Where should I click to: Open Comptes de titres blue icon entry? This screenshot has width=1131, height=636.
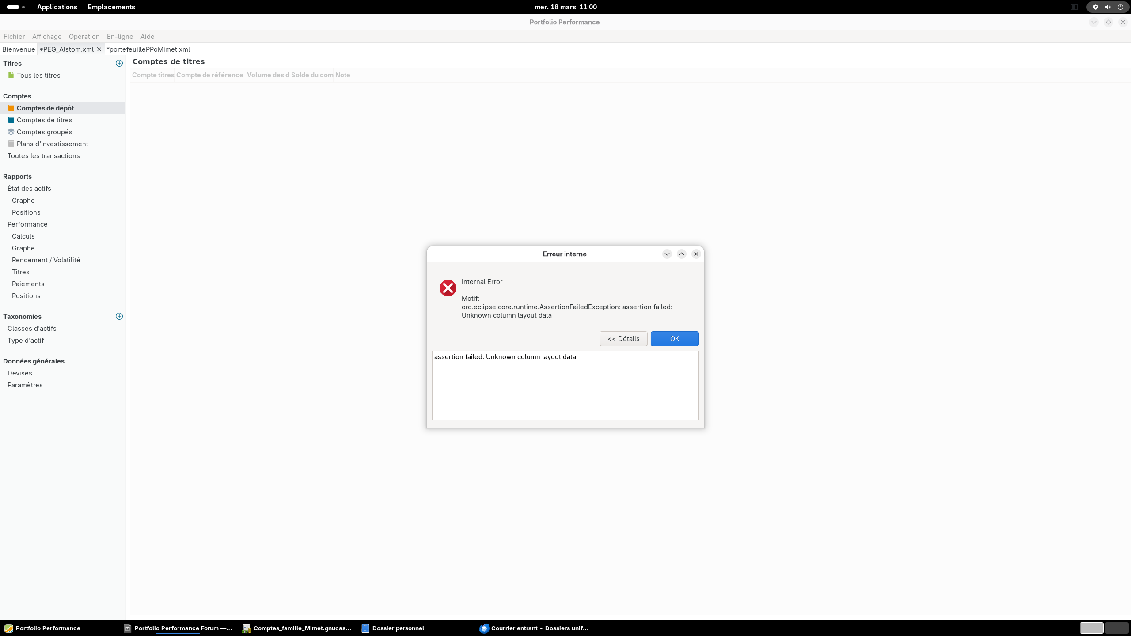tap(44, 120)
